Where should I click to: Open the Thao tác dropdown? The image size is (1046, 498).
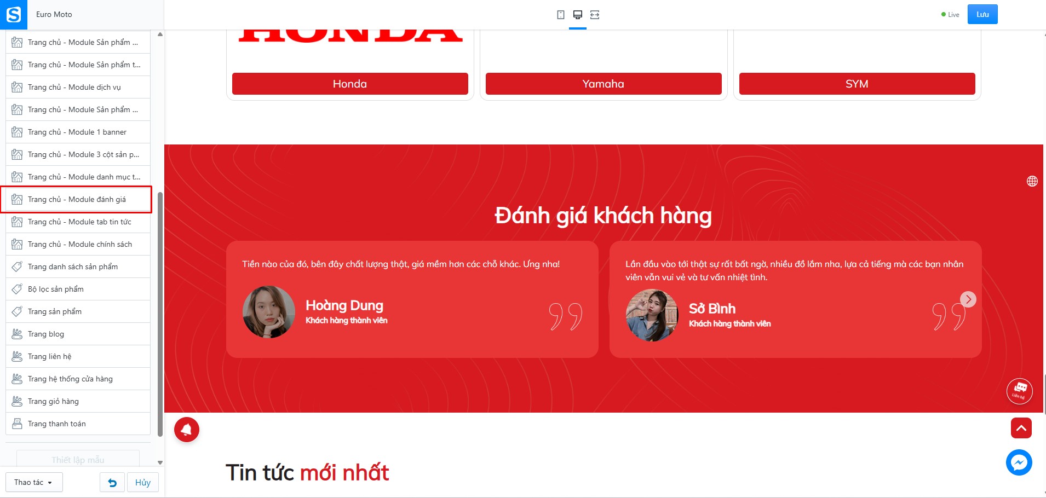pos(34,483)
